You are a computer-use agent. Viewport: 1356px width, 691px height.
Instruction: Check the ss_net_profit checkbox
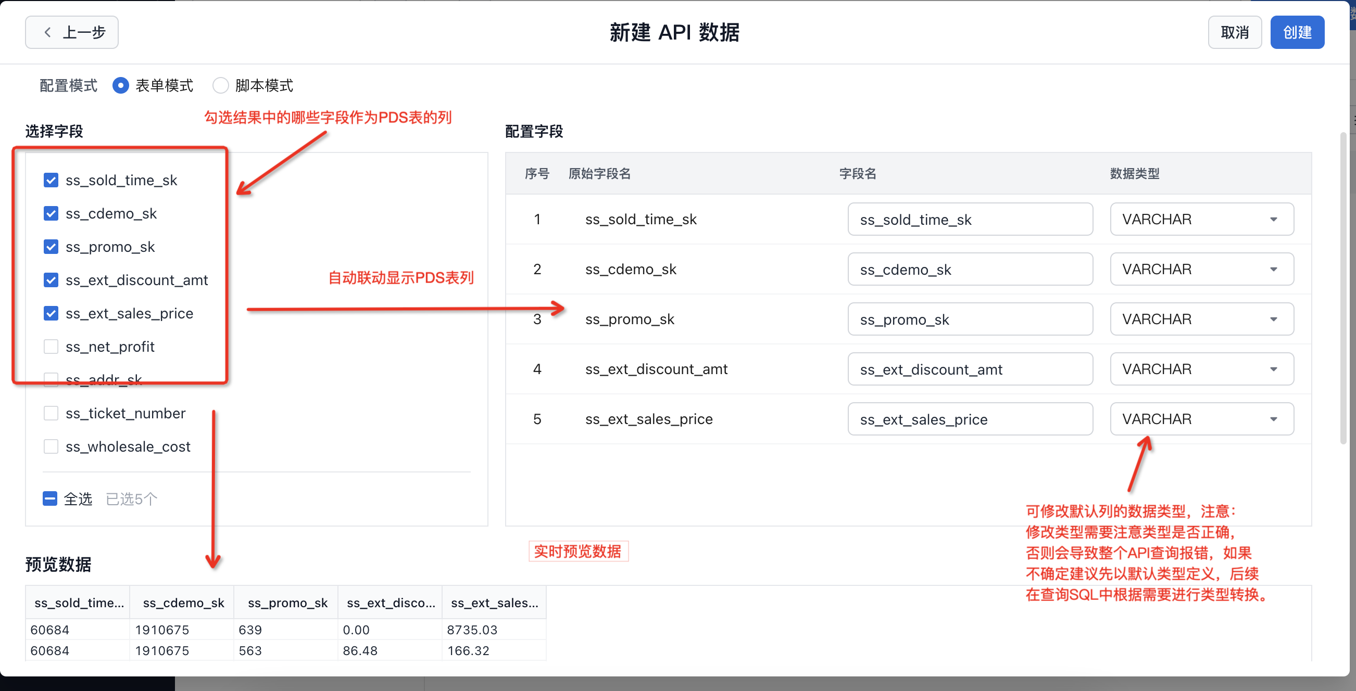point(51,347)
